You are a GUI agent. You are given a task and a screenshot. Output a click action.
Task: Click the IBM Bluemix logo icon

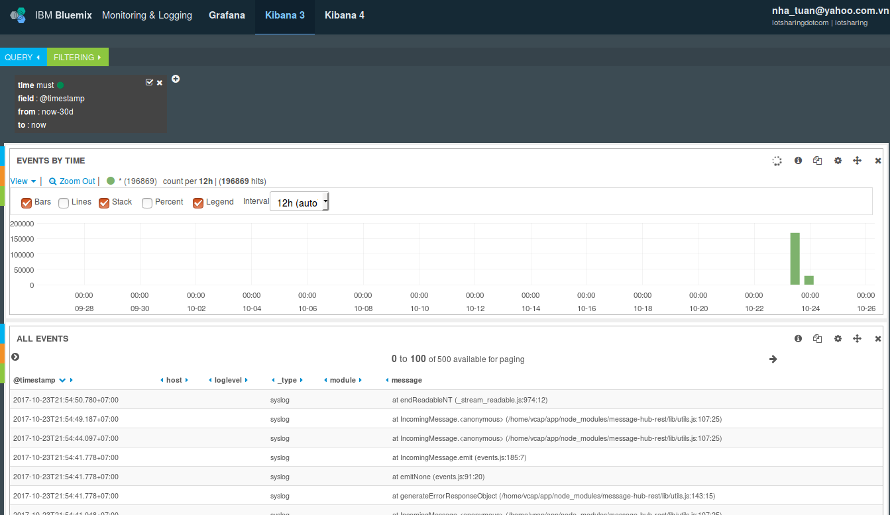click(17, 15)
